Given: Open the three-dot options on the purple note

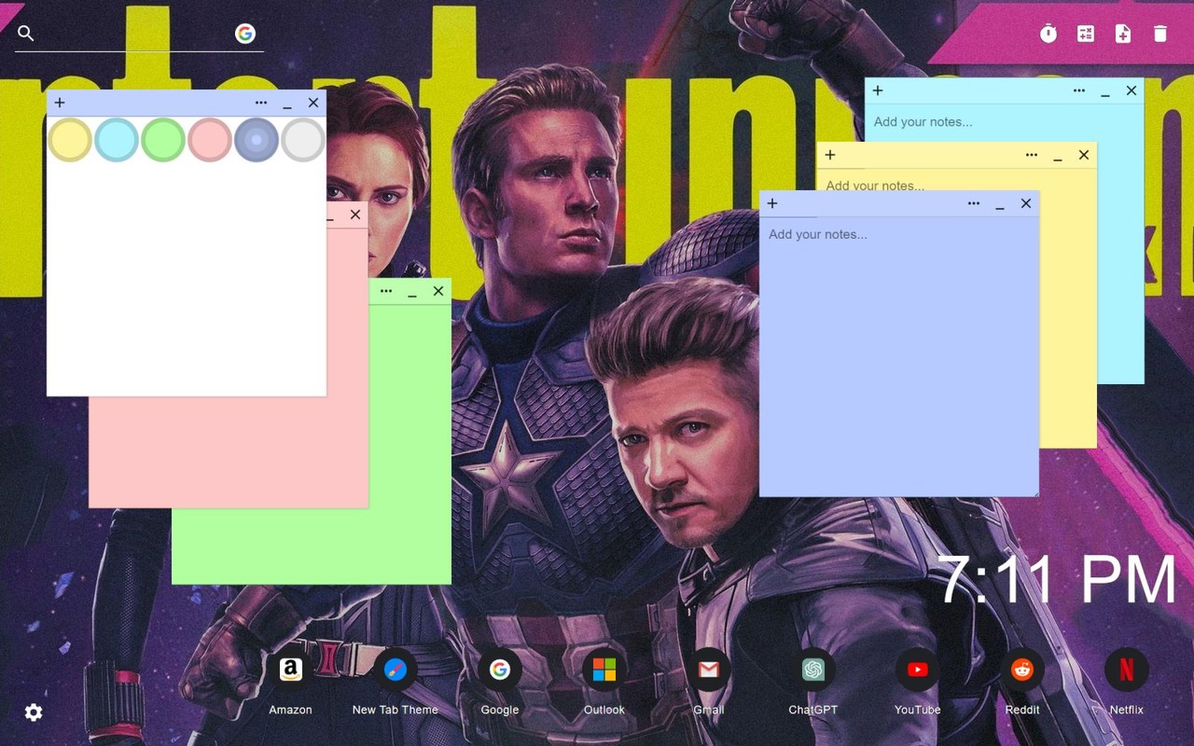Looking at the screenshot, I should 974,203.
